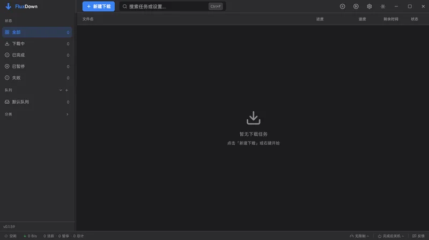Sort by 状态 column header
Screen dimensions: 429x240
pos(414,19)
